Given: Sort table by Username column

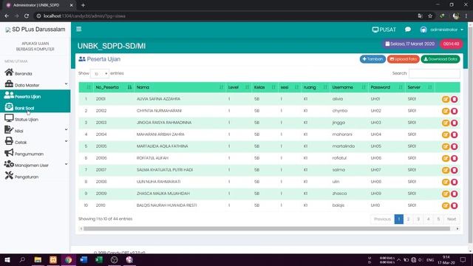Looking at the screenshot, I should (348, 87).
